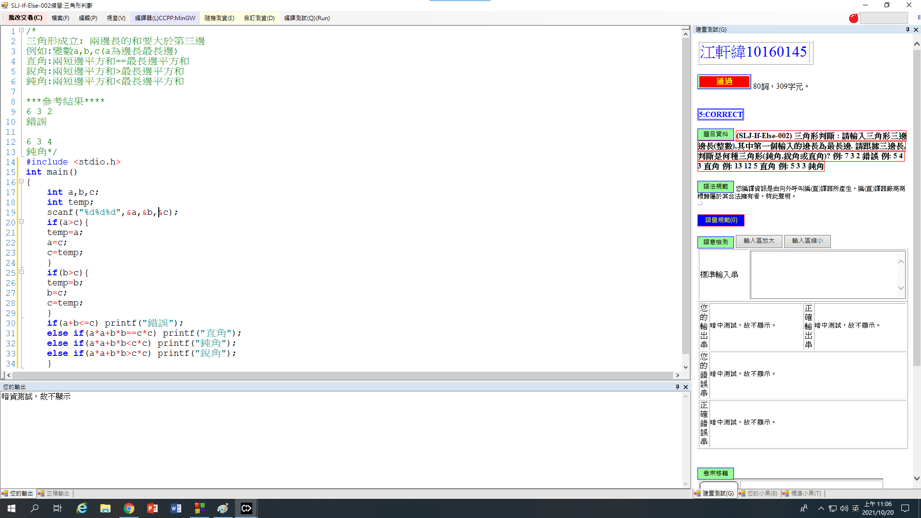Toggle auto-hide pin on the 建置測試 panel
The image size is (921, 518).
coord(907,29)
